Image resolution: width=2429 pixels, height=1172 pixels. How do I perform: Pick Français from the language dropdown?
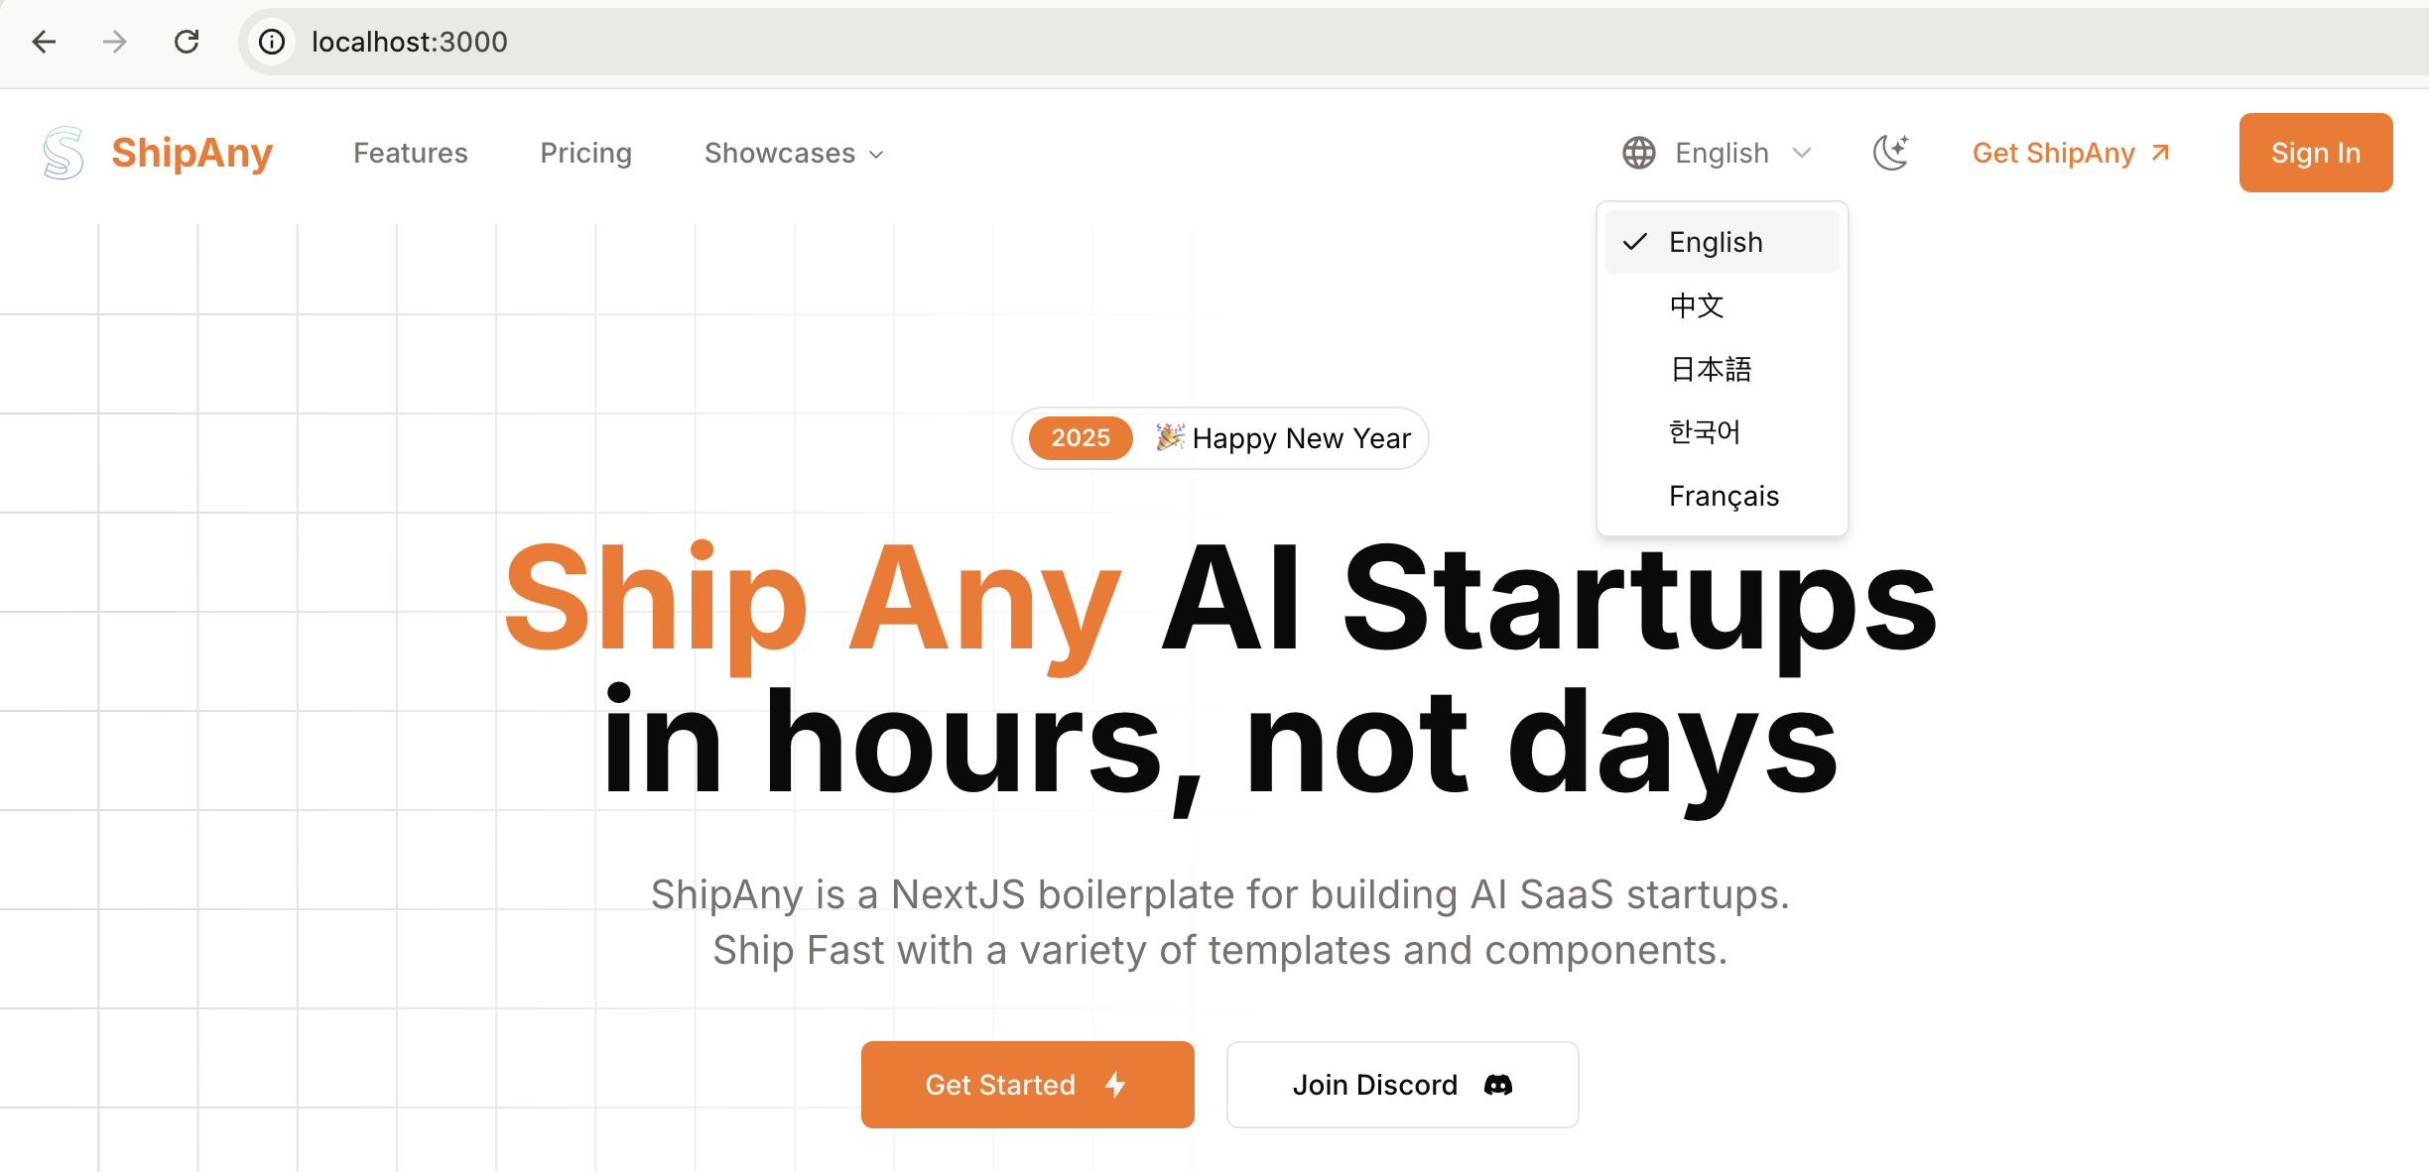(1724, 496)
